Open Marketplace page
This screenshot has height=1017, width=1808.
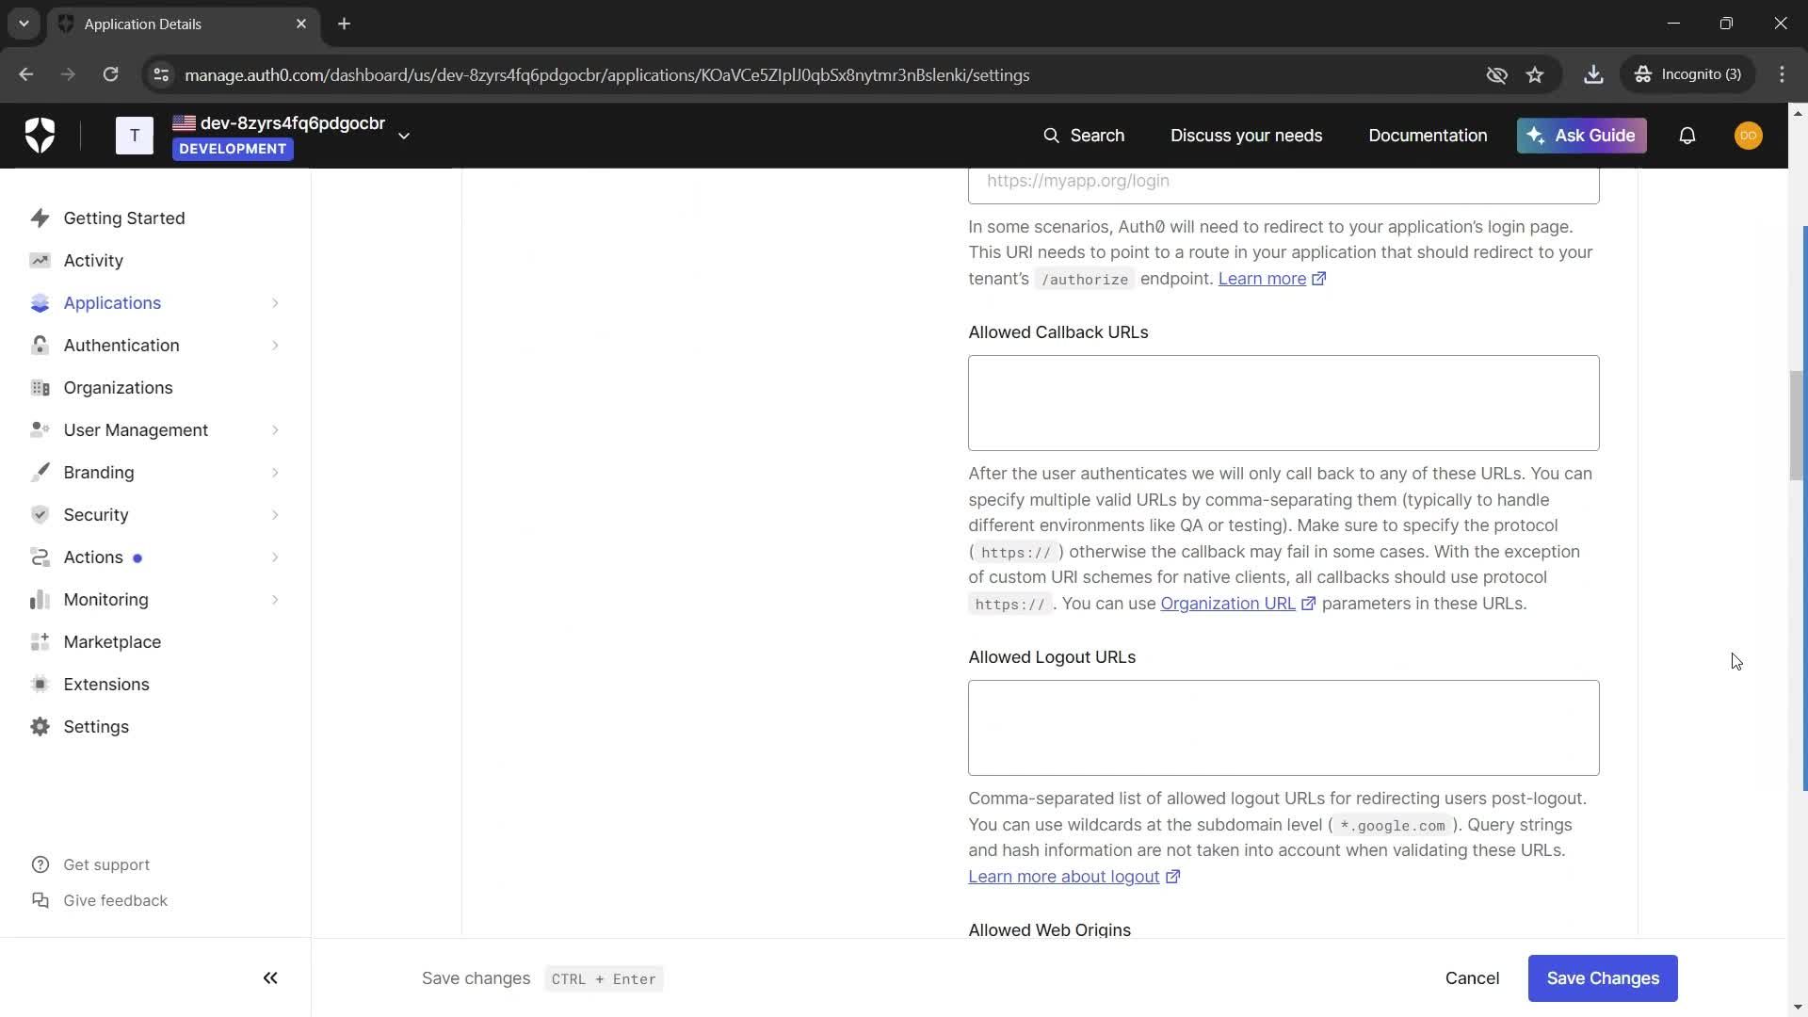click(x=112, y=642)
